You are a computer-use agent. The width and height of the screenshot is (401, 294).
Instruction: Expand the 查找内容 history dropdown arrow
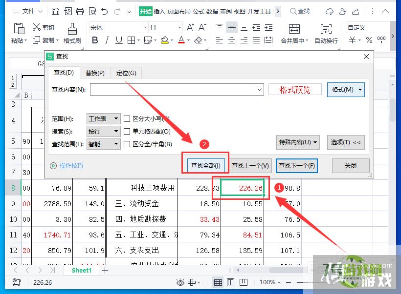click(259, 90)
